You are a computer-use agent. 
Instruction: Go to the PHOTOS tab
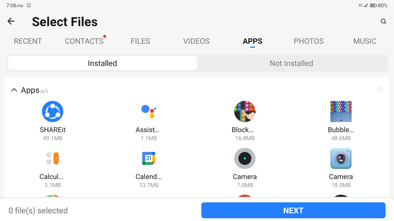[309, 41]
